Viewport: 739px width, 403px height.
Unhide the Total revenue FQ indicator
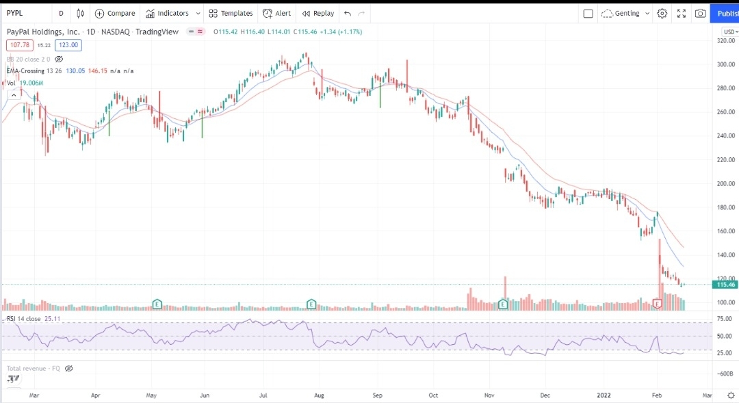pos(68,368)
